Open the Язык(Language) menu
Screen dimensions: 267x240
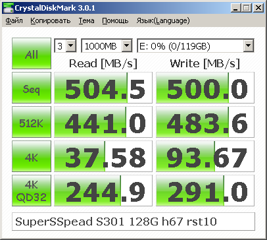163,20
